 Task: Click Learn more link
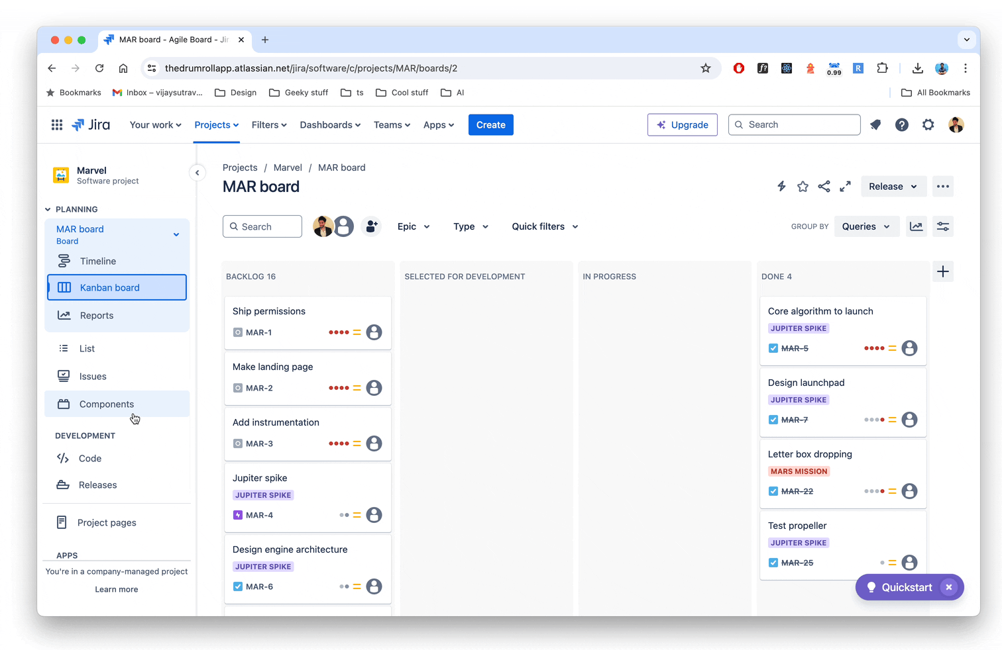(117, 589)
